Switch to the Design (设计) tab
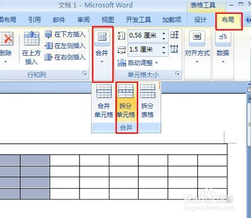Screen dimensions: 251x218 click(200, 20)
